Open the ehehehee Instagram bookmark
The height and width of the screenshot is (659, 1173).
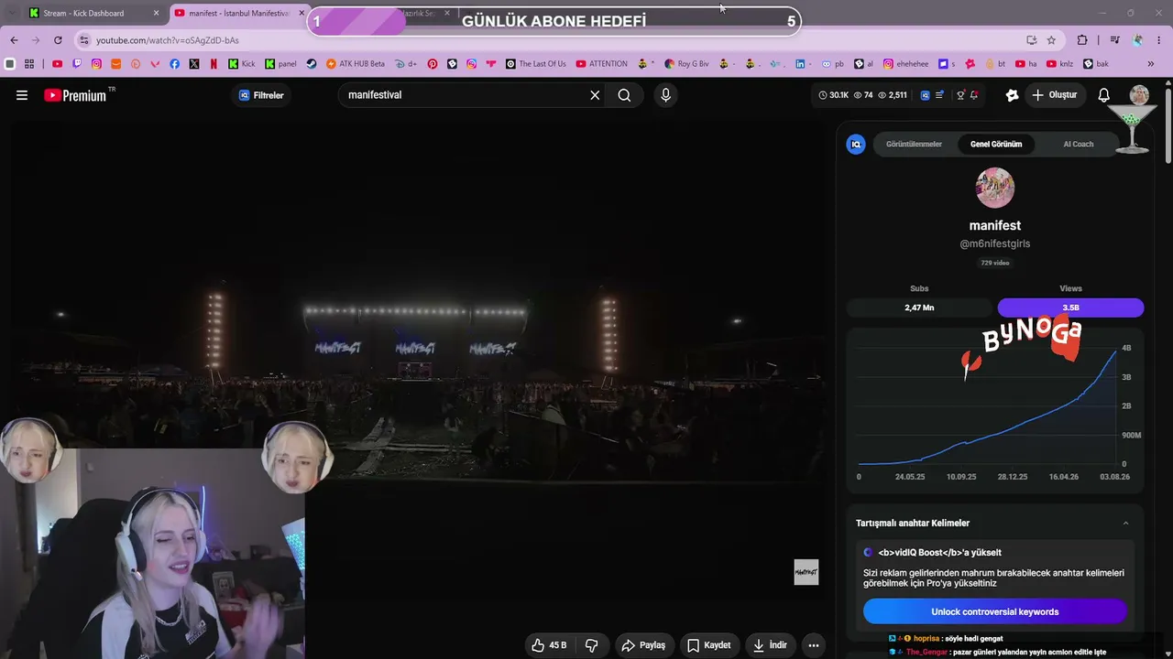click(x=905, y=64)
